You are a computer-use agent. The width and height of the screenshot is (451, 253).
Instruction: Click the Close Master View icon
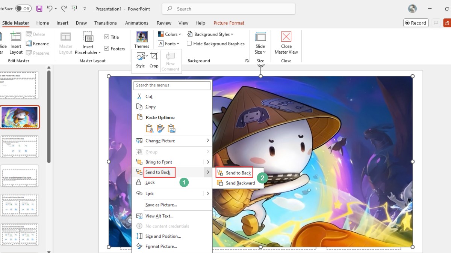(286, 37)
